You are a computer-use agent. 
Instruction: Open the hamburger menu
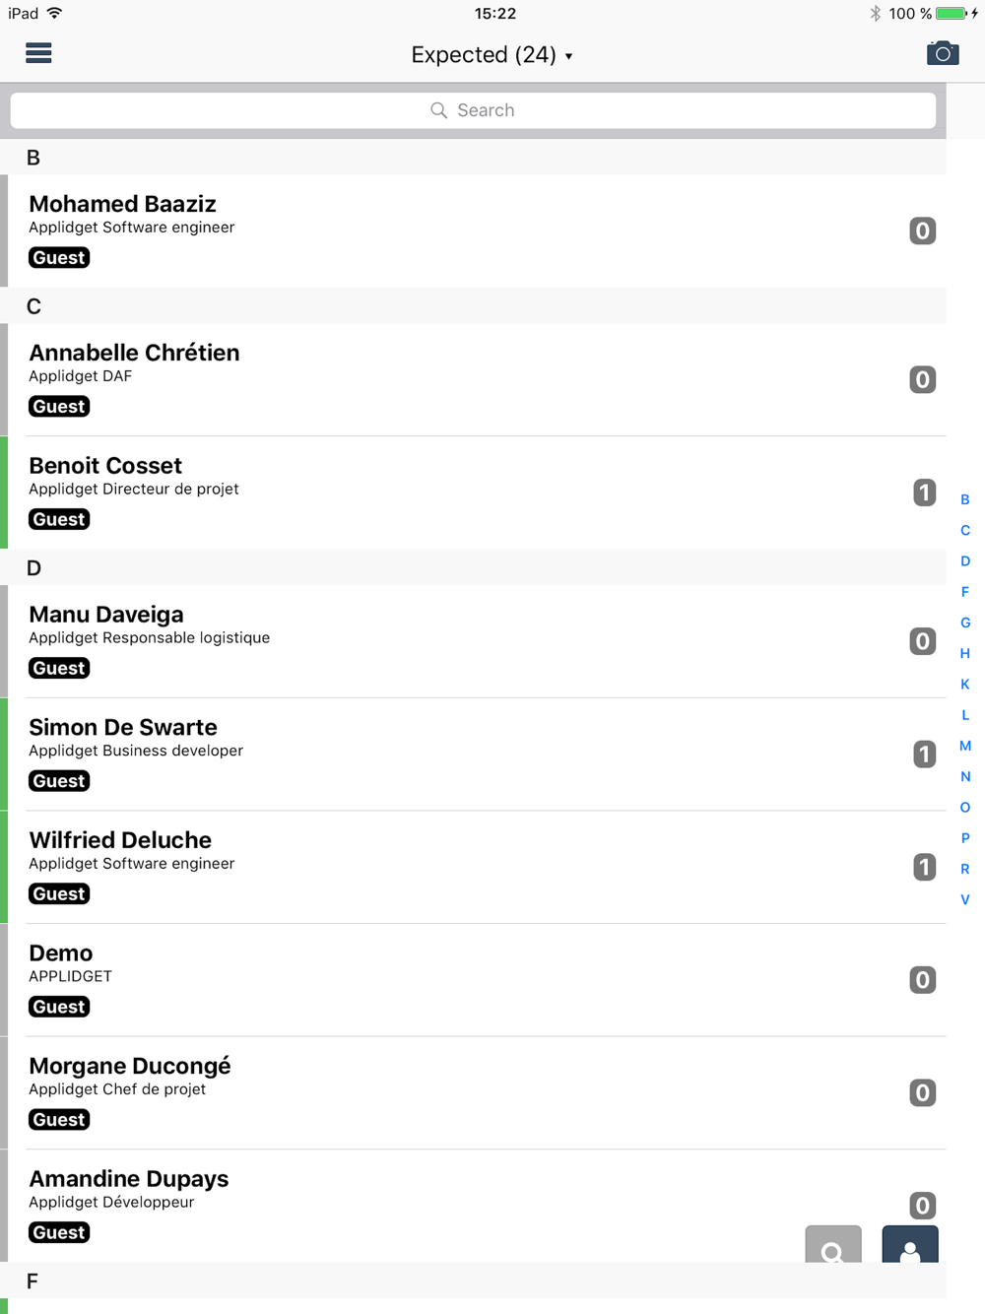[x=38, y=53]
